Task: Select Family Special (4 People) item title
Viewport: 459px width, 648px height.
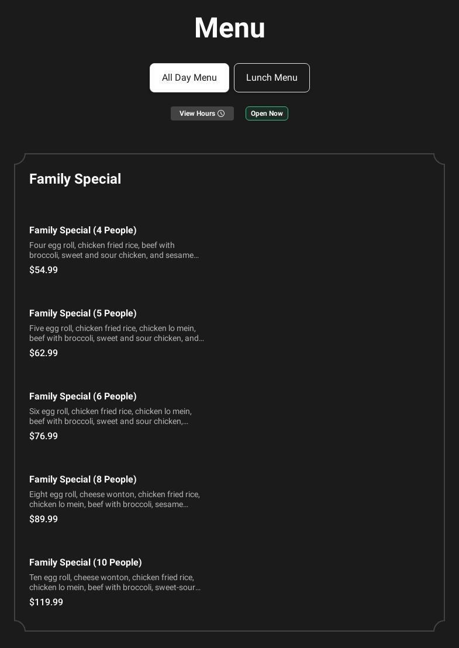Action: coord(83,230)
